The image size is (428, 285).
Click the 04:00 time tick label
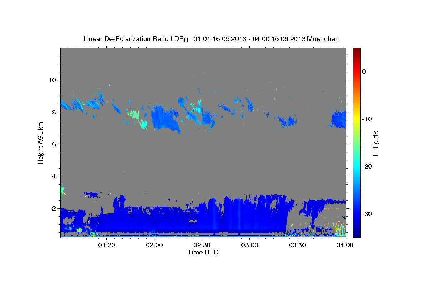345,245
